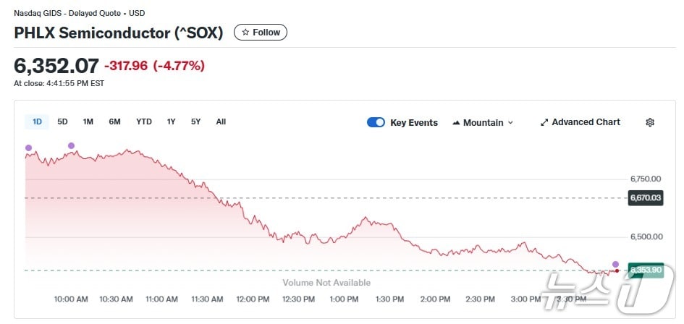The height and width of the screenshot is (324, 684).
Task: Click the mountain chart type icon
Action: point(456,122)
